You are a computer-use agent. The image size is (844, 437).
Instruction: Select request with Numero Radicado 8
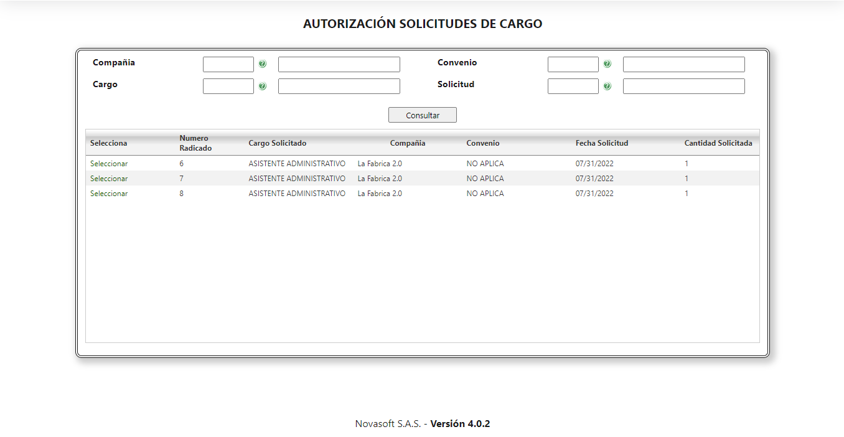pos(108,193)
